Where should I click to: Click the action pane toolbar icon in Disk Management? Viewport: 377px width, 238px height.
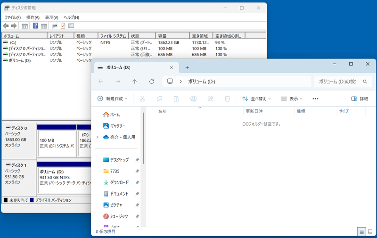[x=43, y=26]
